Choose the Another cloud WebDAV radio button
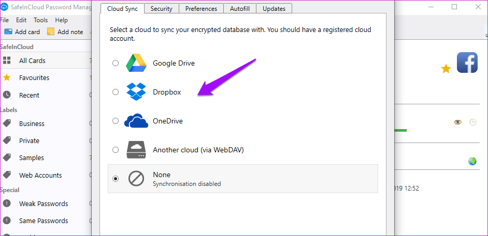The height and width of the screenshot is (236, 488). [x=116, y=150]
